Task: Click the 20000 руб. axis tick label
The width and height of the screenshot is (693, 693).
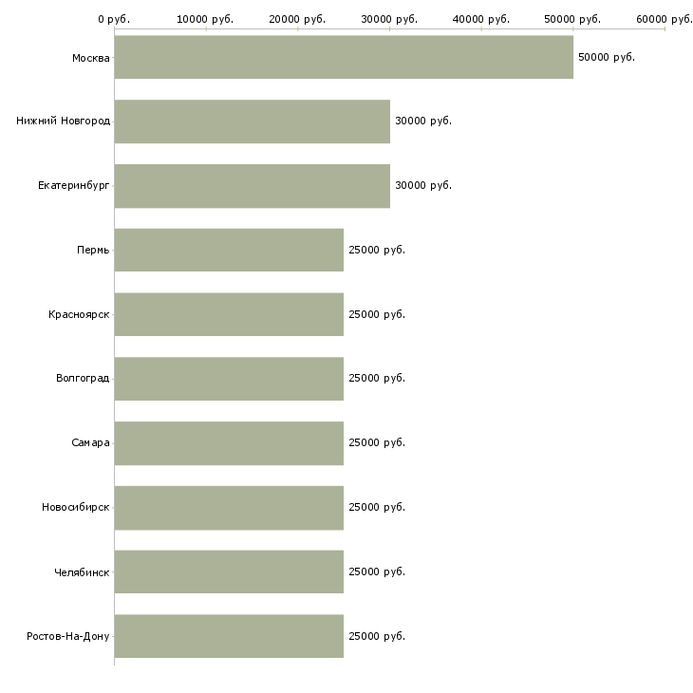Action: coord(297,19)
